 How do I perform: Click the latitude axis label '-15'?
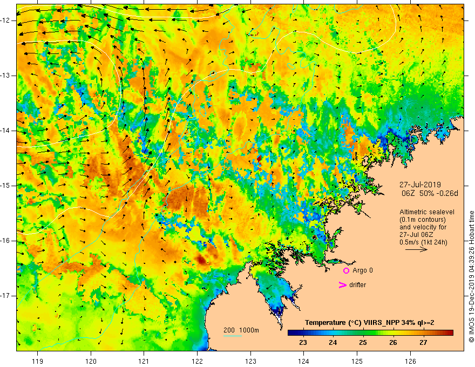[x=5, y=186]
